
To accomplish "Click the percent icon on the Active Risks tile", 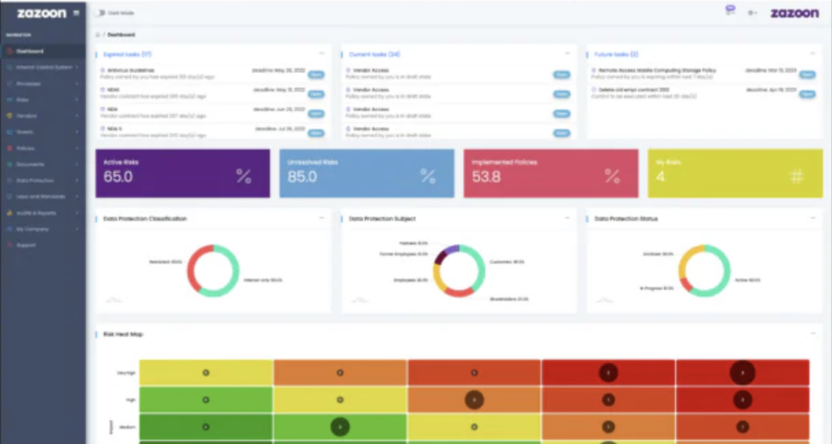I will click(x=244, y=176).
